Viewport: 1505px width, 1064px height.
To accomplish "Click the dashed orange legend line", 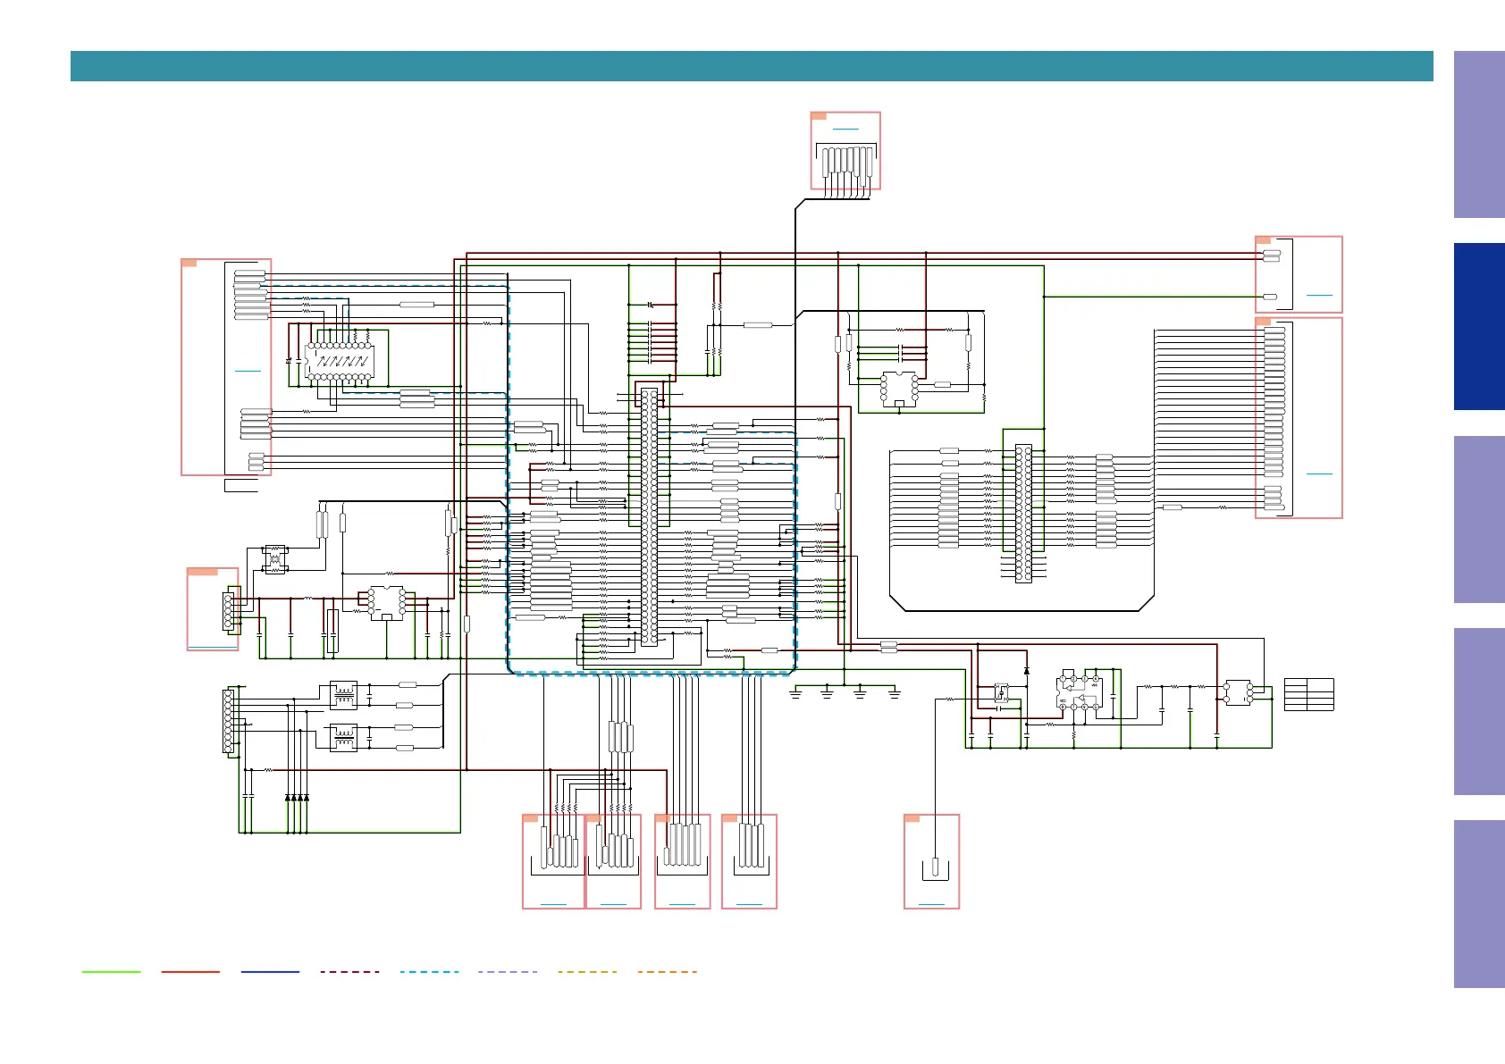I will [668, 972].
